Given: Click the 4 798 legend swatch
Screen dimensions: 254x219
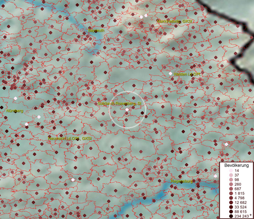Looking at the screenshot, I should 231,198.
